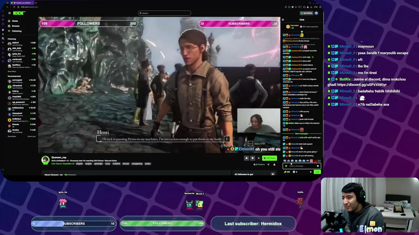
Task: Open the Twitch icon in browser sidebar
Action: tap(3, 30)
